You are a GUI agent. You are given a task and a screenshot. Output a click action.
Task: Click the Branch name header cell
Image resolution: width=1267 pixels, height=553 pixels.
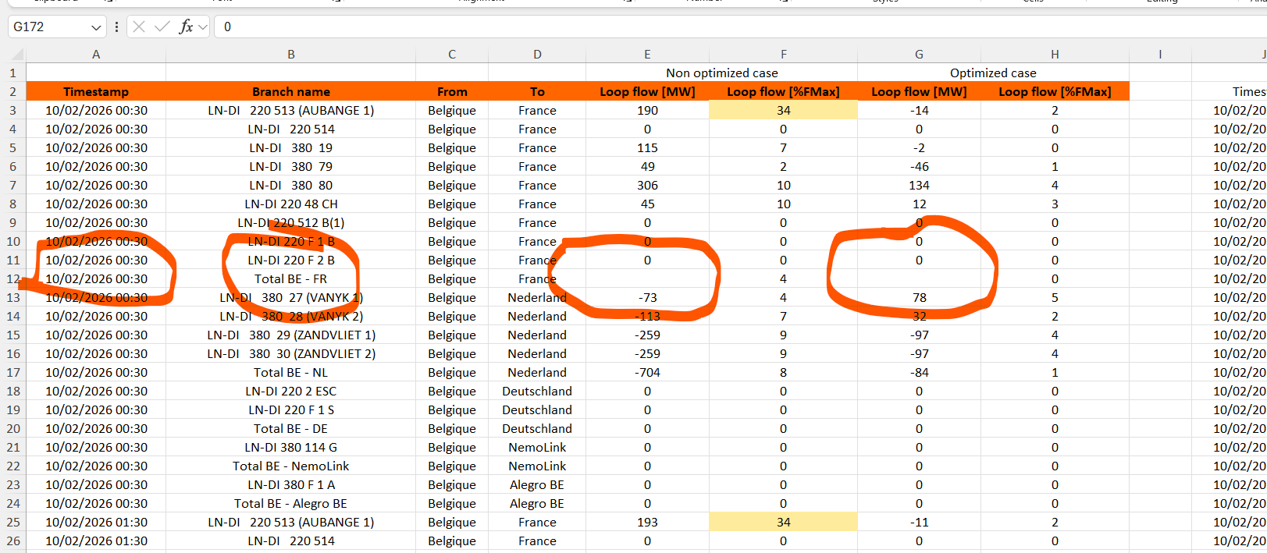pyautogui.click(x=290, y=92)
